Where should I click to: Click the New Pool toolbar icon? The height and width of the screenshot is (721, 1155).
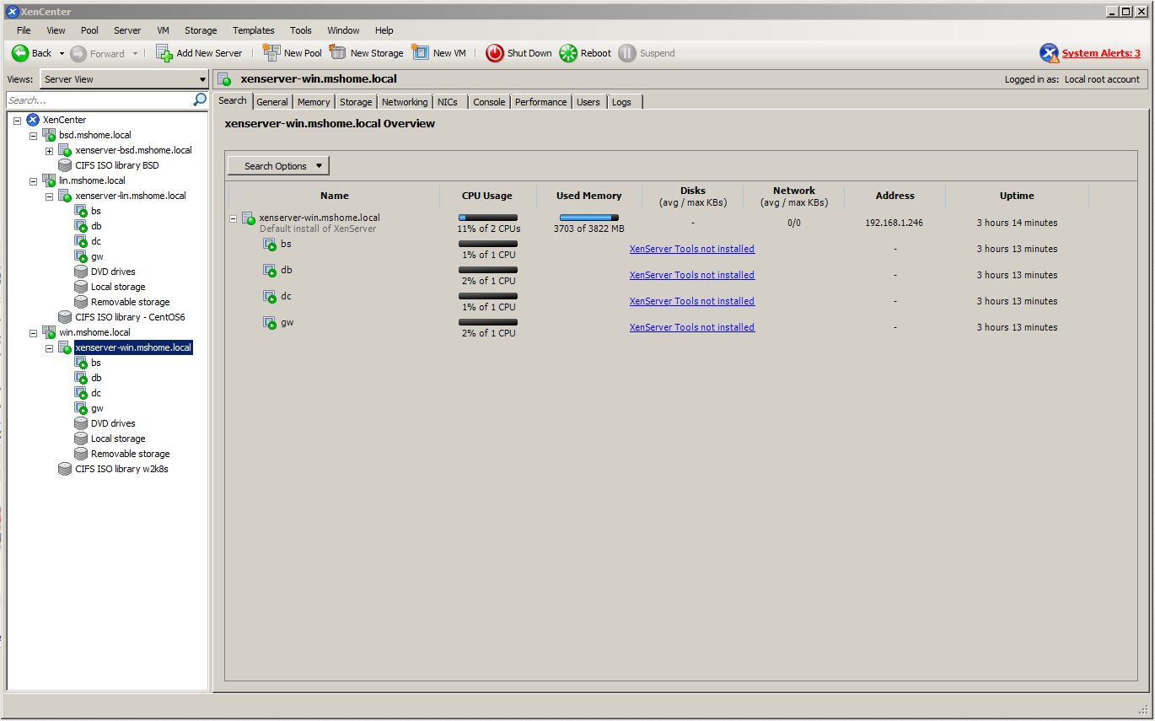271,53
